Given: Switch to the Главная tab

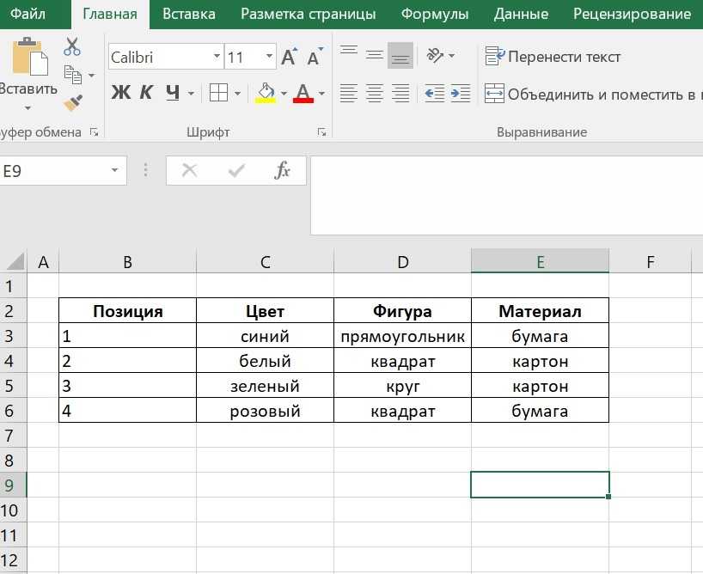Looking at the screenshot, I should click(110, 15).
